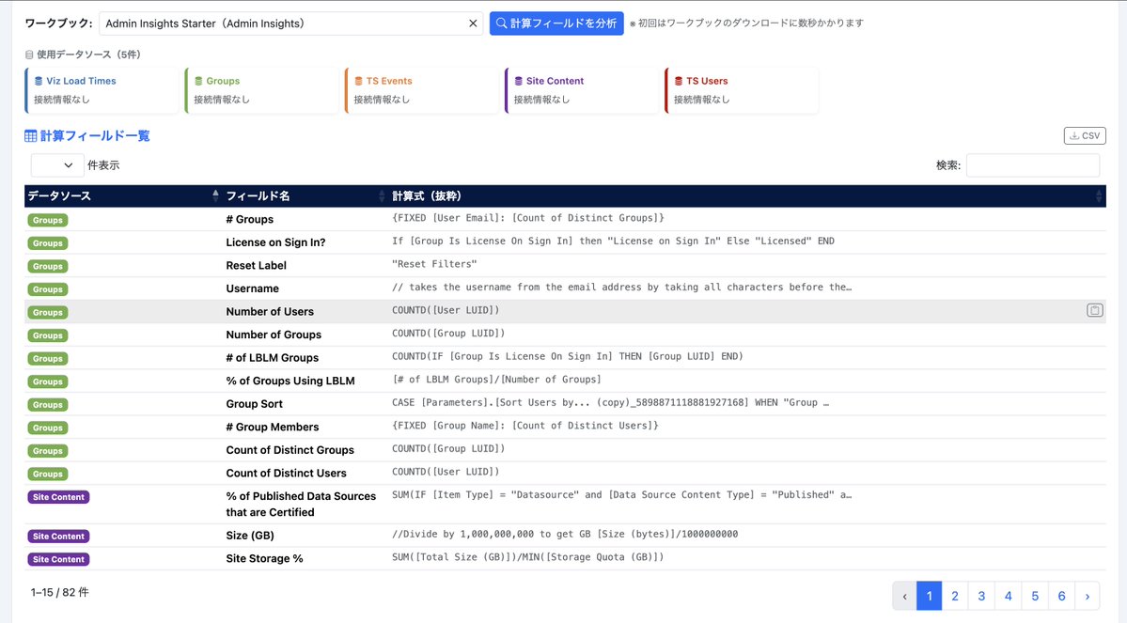The image size is (1127, 623).
Task: Click the 計算フィールド一覧 heading
Action: [94, 136]
